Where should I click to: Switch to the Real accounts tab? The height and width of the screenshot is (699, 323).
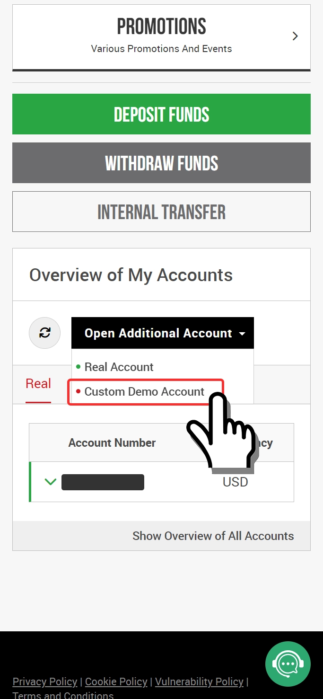(x=38, y=384)
